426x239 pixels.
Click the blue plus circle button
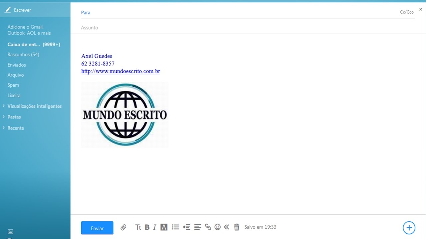(x=409, y=228)
